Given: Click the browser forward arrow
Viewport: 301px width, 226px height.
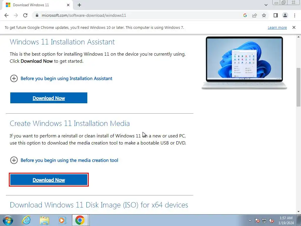Looking at the screenshot, I should click(16, 15).
